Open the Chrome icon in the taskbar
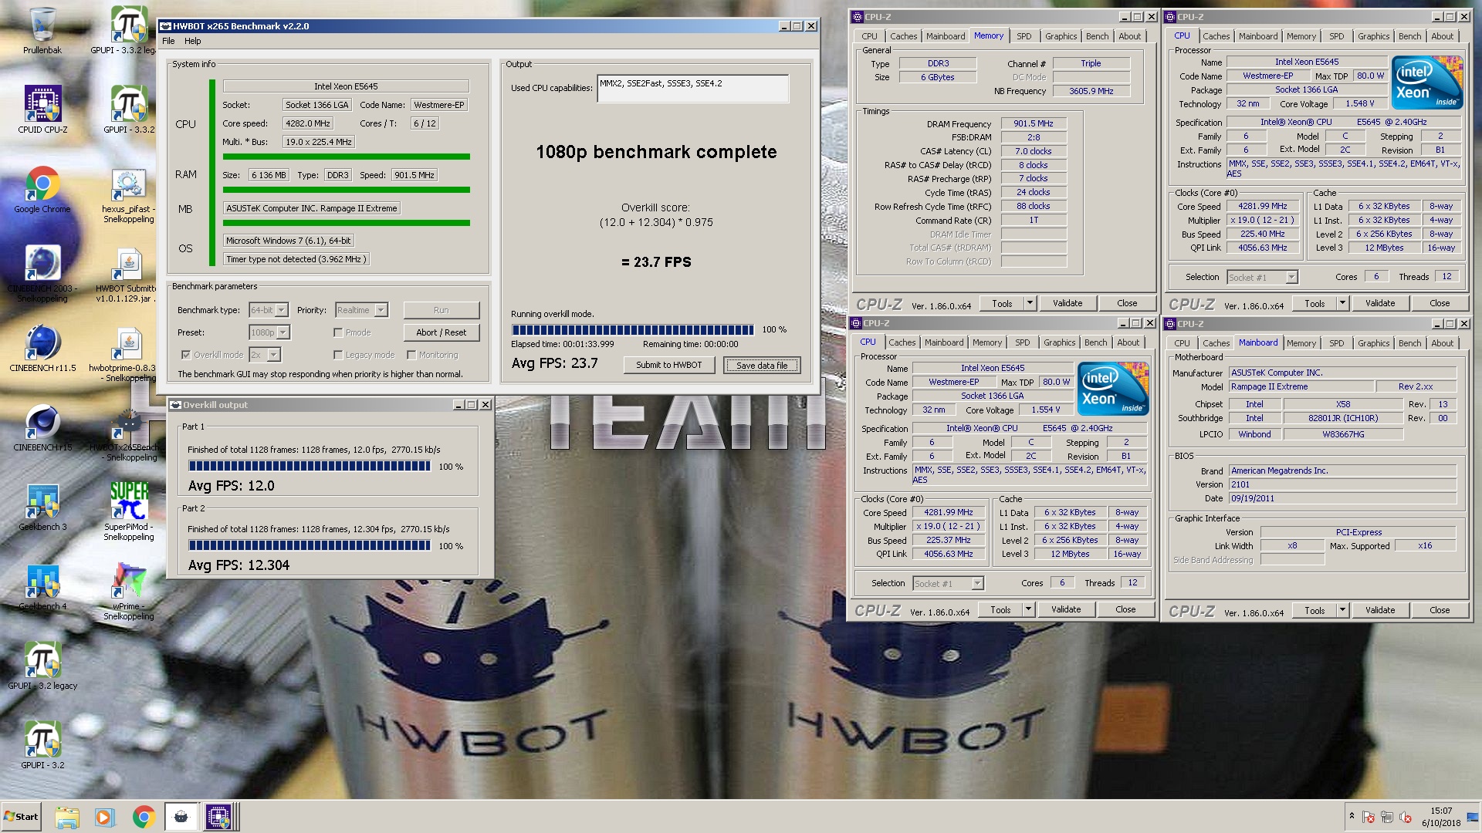The image size is (1482, 833). tap(144, 817)
